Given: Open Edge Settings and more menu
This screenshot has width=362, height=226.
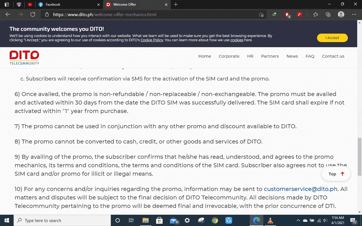Looking at the screenshot, I should click(354, 15).
